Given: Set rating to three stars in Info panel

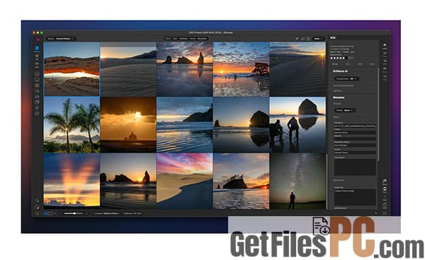Looking at the screenshot, I should coord(338,58).
